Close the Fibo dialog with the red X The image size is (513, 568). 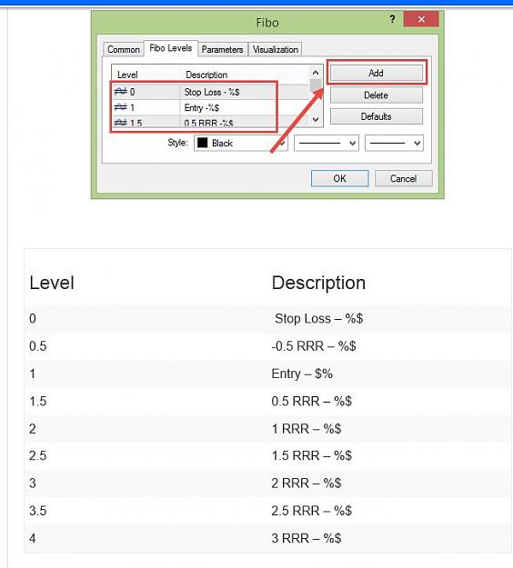421,19
